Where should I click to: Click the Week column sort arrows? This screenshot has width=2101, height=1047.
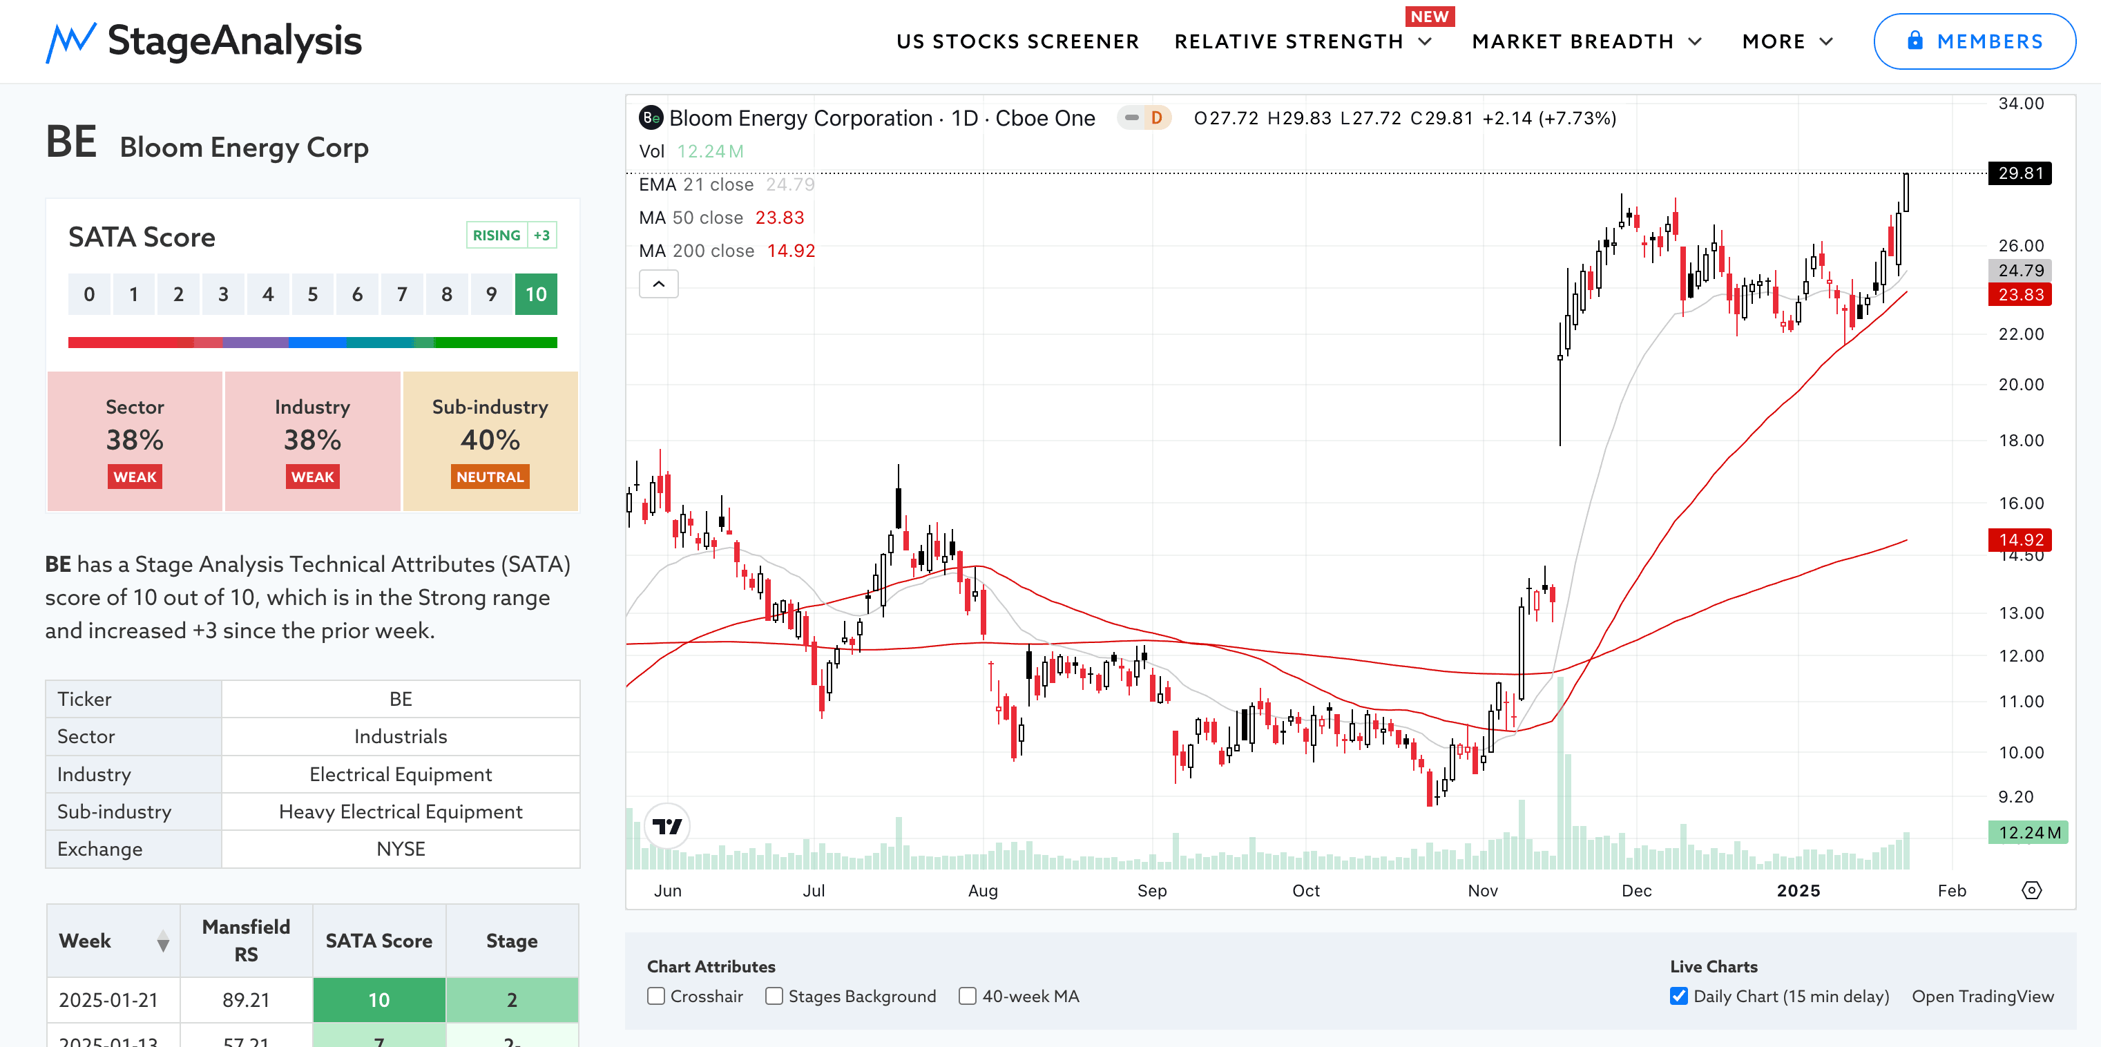pyautogui.click(x=163, y=941)
